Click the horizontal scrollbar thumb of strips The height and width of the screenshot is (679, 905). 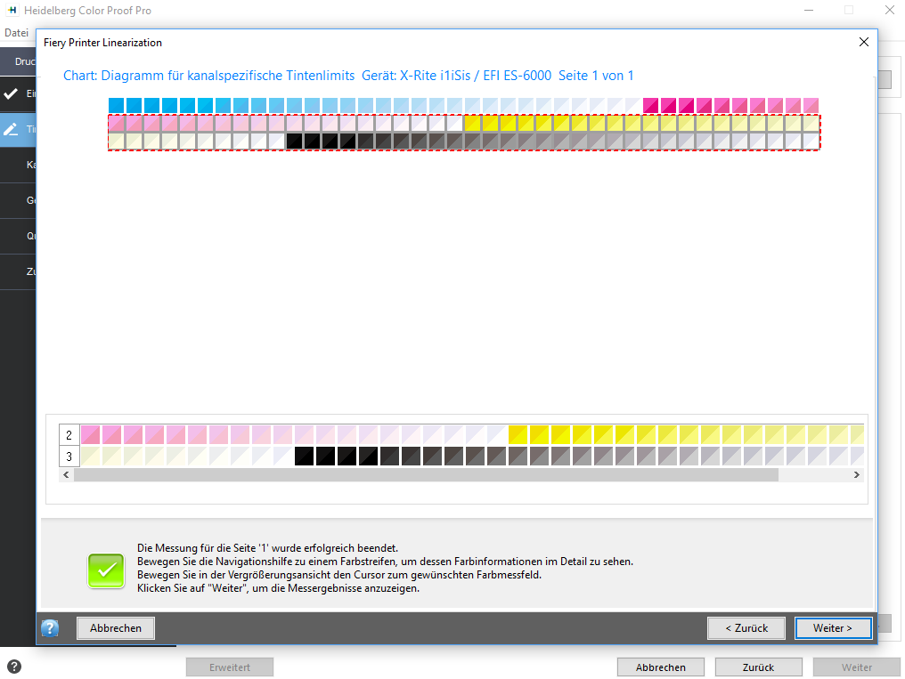pos(426,475)
